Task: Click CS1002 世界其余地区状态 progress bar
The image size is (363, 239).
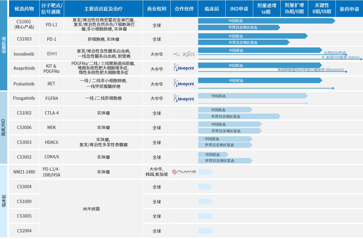Action: point(239,116)
